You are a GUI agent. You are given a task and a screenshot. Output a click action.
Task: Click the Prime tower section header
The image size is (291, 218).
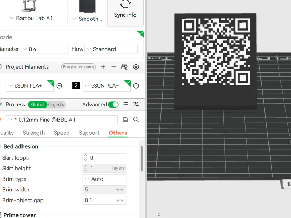(x=20, y=215)
